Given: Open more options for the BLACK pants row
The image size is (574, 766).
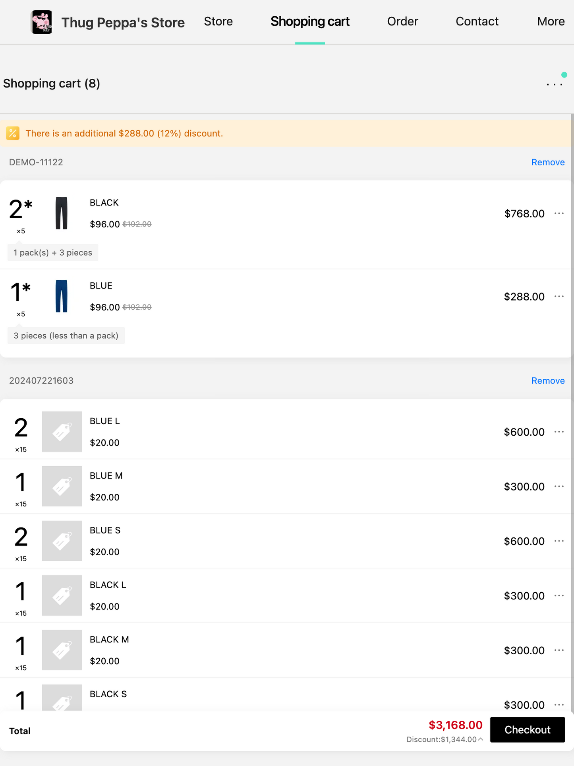Looking at the screenshot, I should (x=559, y=213).
